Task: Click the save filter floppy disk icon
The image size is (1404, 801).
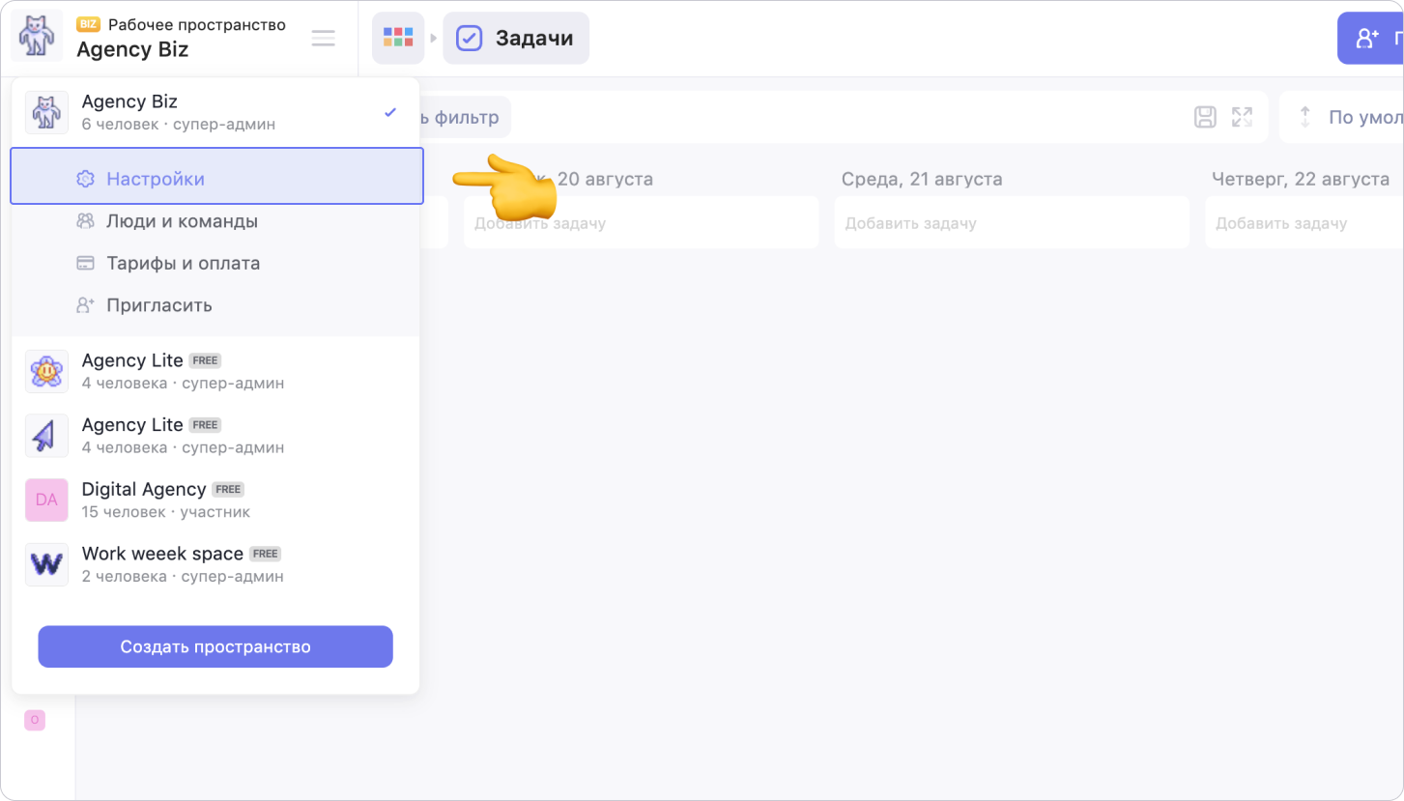Action: (1205, 118)
